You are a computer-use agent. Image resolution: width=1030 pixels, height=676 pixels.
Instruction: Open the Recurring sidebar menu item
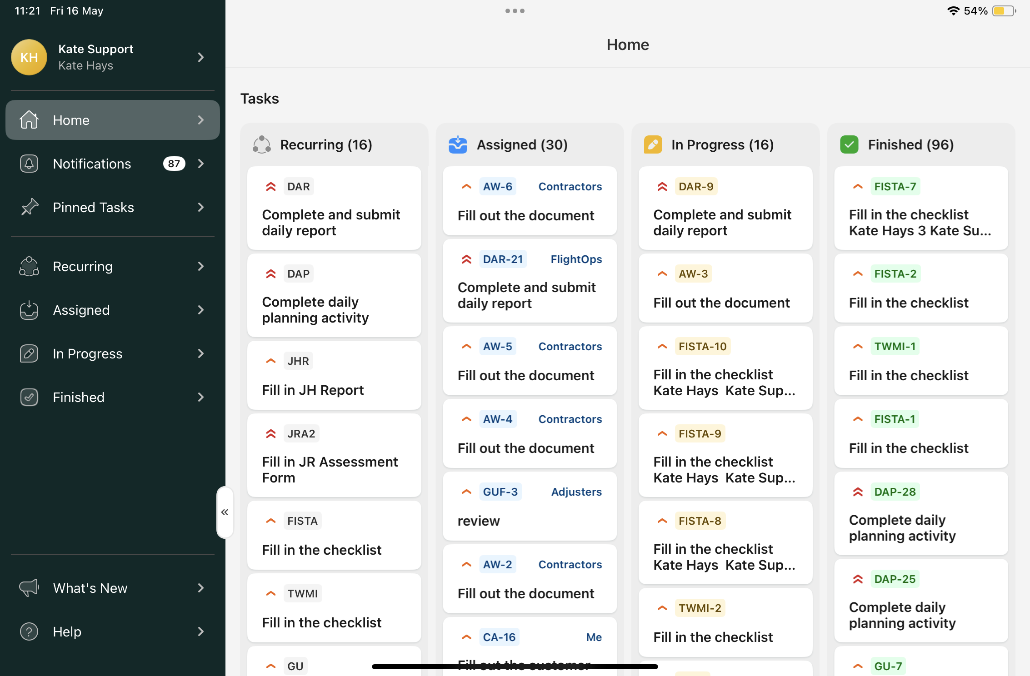coord(83,267)
